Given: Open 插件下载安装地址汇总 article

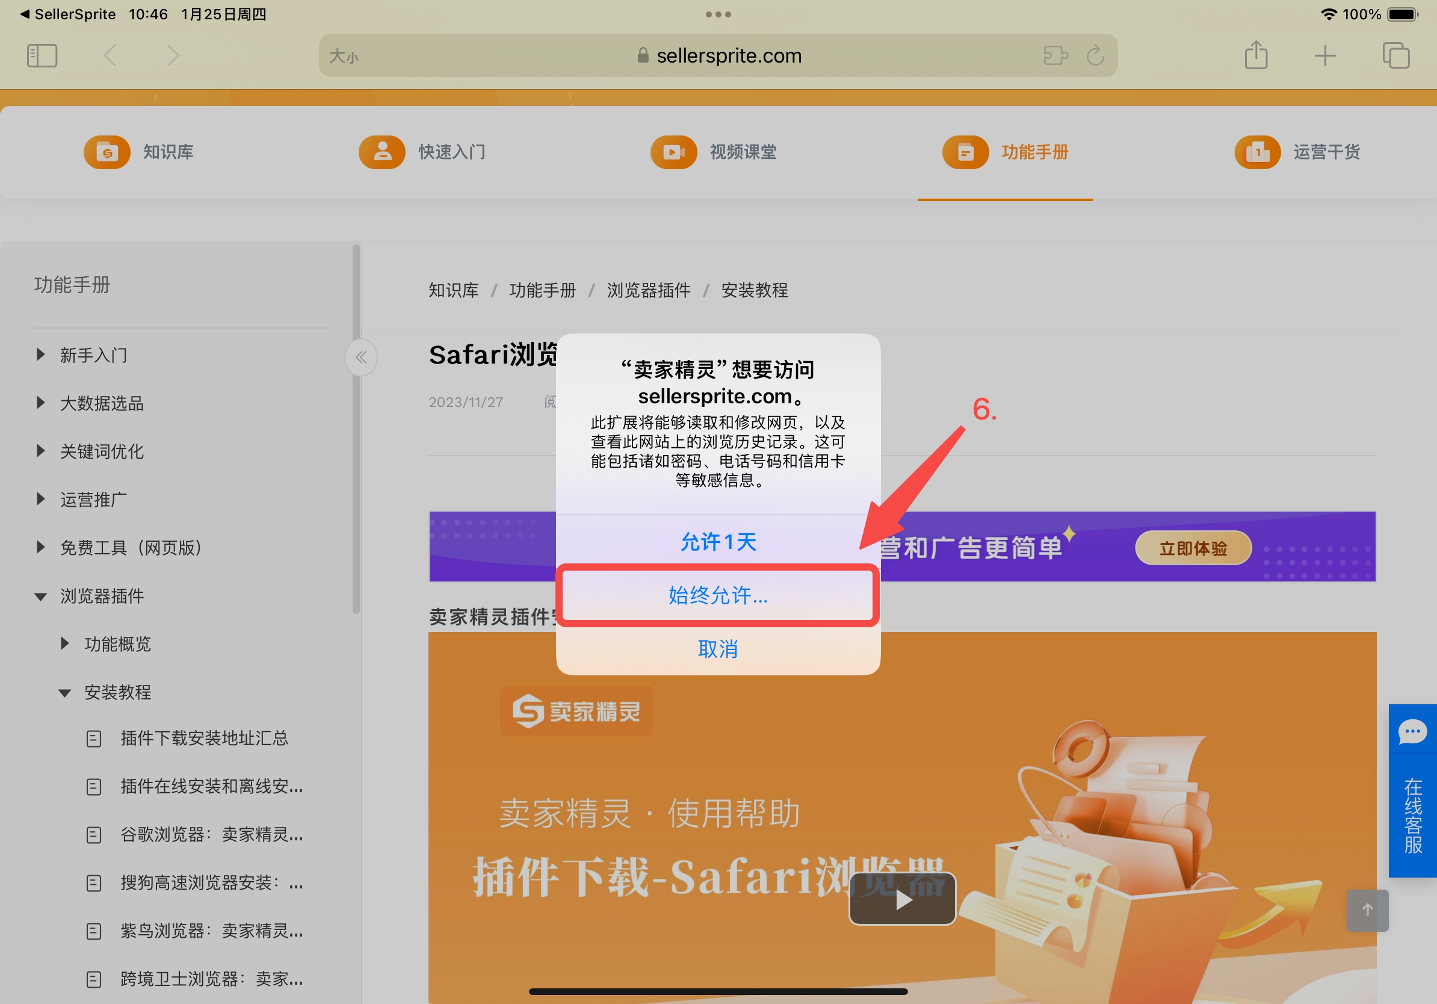Looking at the screenshot, I should click(x=204, y=738).
